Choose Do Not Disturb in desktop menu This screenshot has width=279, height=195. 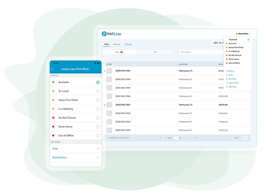(x=235, y=55)
